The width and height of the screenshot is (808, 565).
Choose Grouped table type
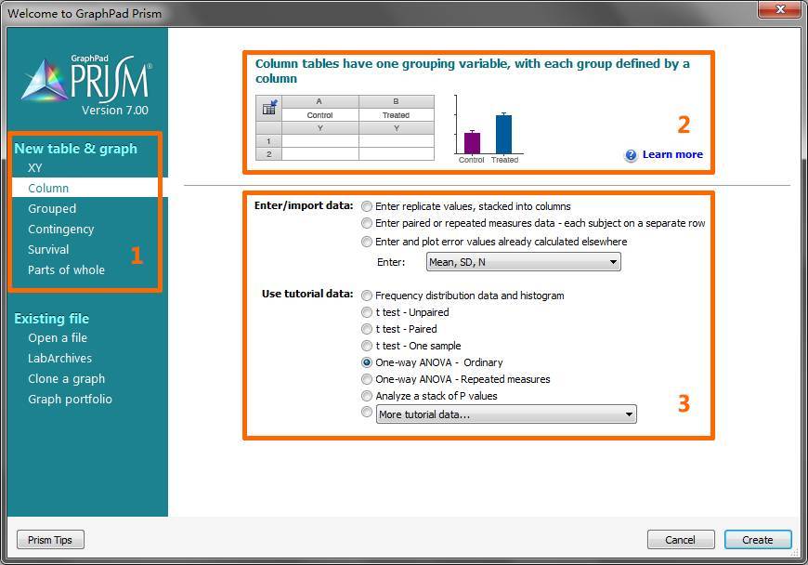[x=52, y=209]
